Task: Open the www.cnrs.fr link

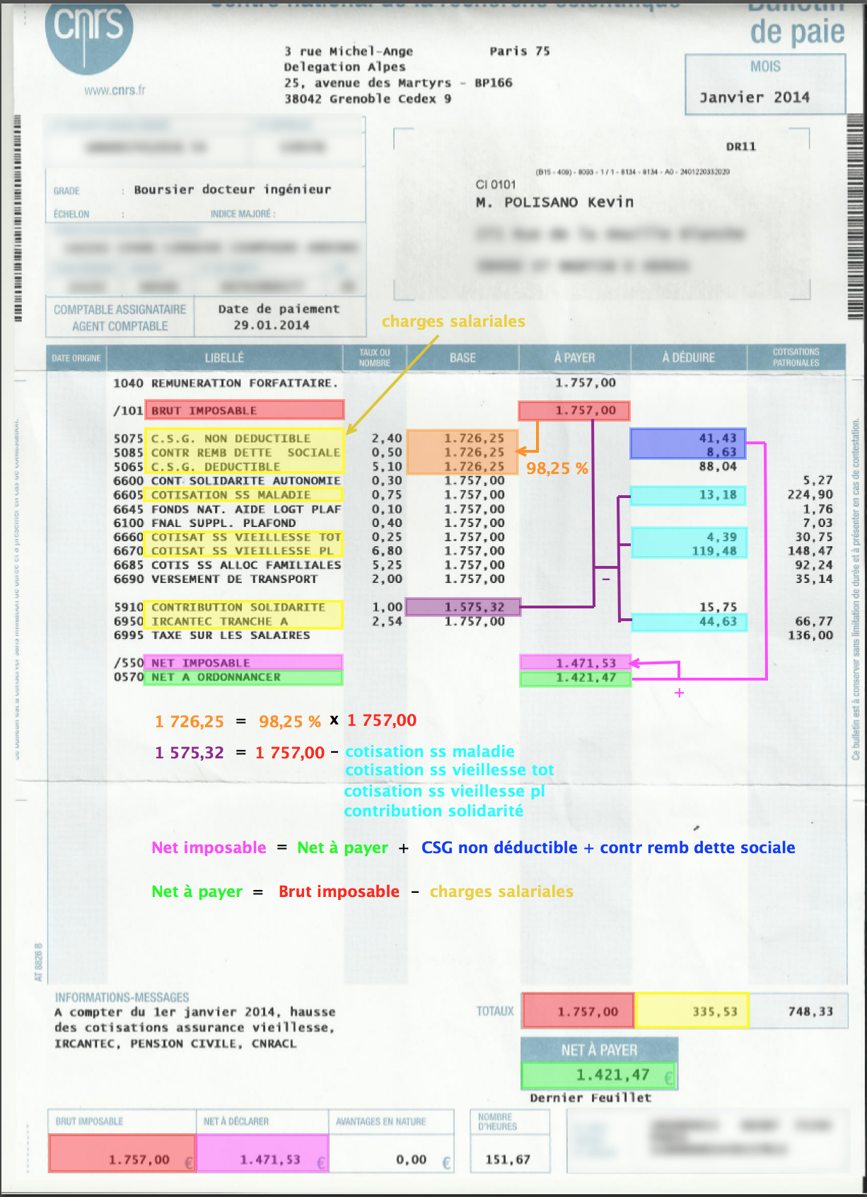Action: [115, 91]
